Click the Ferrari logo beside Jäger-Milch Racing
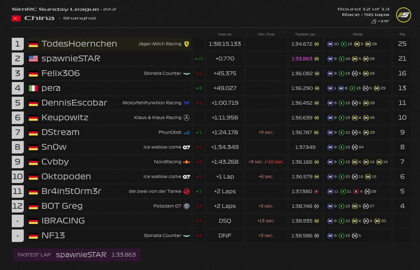The width and height of the screenshot is (420, 270). tap(186, 44)
